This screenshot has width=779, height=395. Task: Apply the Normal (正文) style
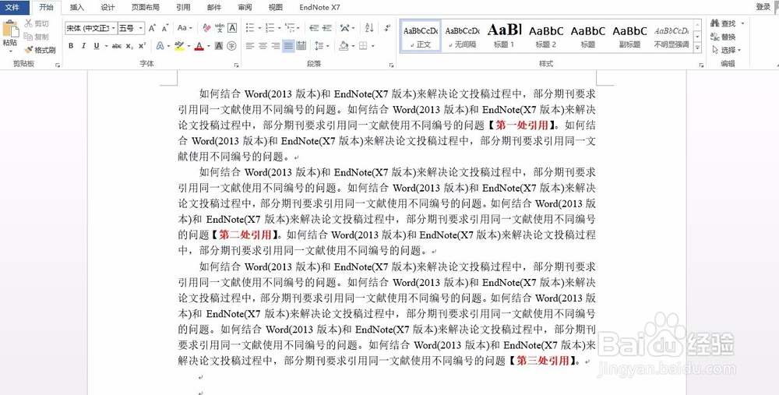(421, 36)
